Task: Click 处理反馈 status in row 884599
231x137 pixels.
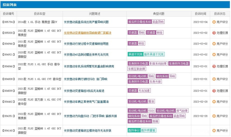Action: coord(222,91)
